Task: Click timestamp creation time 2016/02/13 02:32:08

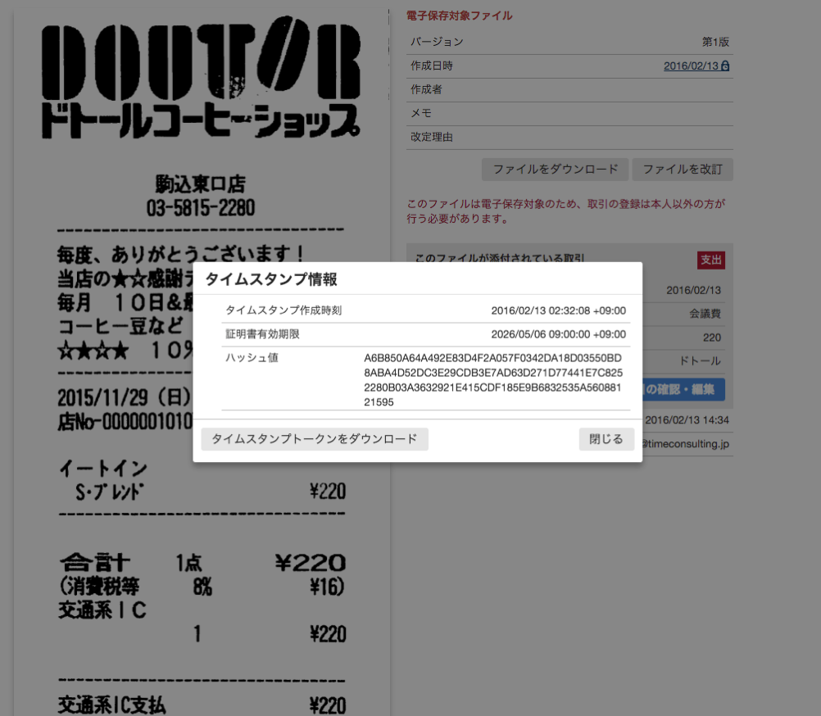Action: tap(558, 310)
